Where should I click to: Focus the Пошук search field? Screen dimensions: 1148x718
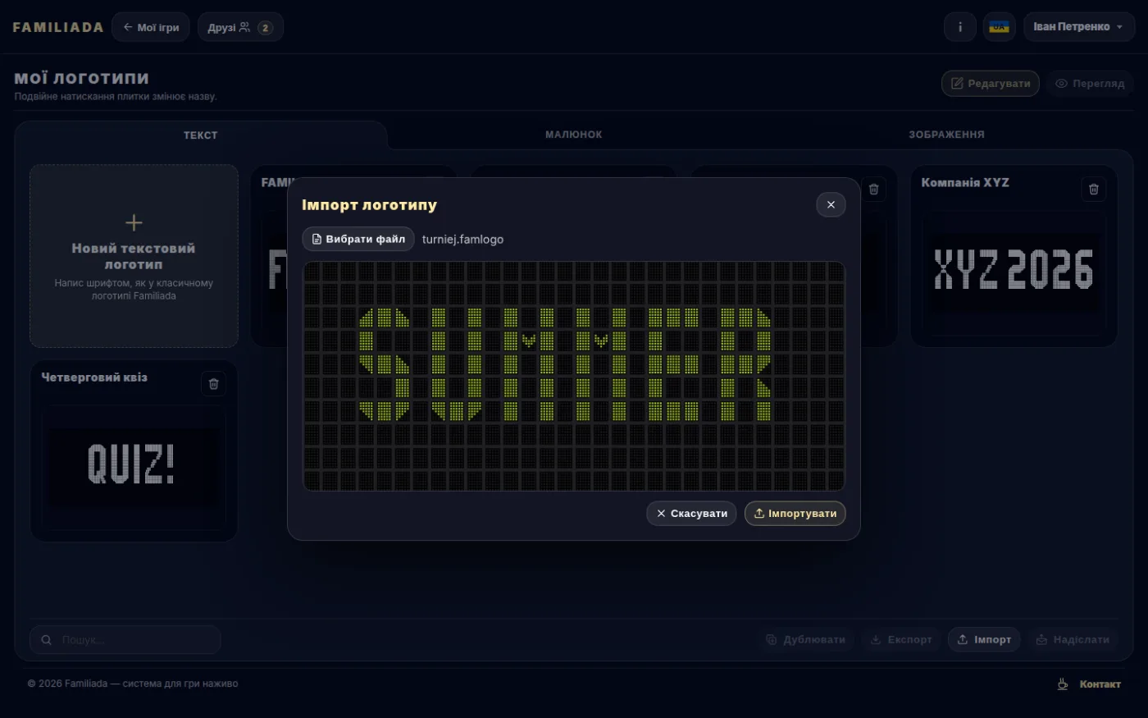(x=125, y=640)
